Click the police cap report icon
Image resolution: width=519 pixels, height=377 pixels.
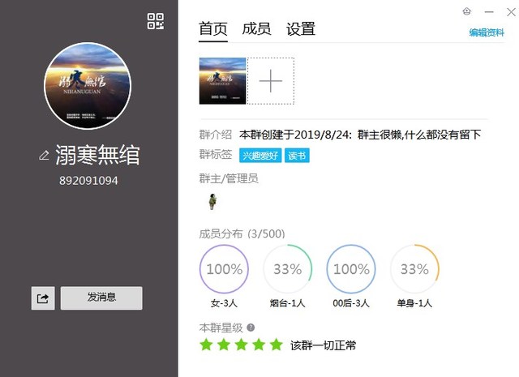pos(466,11)
